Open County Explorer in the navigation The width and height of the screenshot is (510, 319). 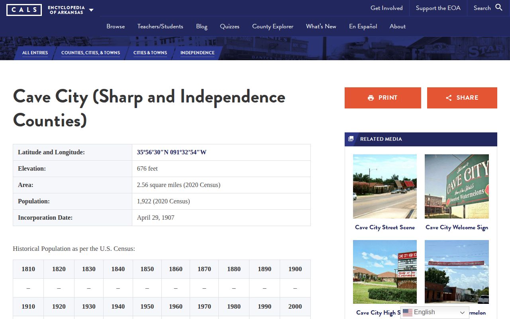[273, 26]
